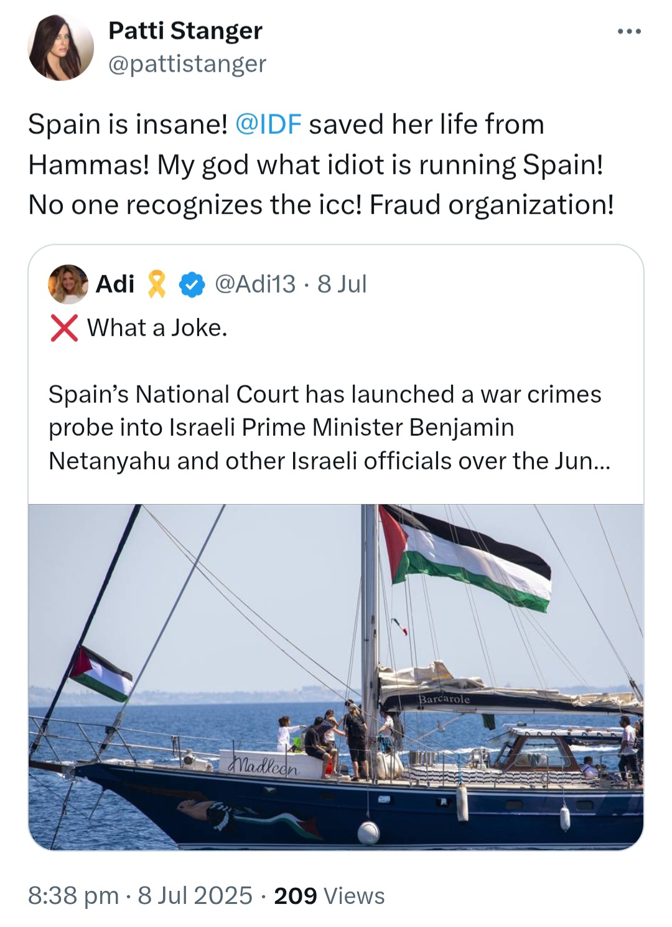Click the yellow ribbon emoji beside Adi
This screenshot has height=927, width=672.
pos(157,285)
